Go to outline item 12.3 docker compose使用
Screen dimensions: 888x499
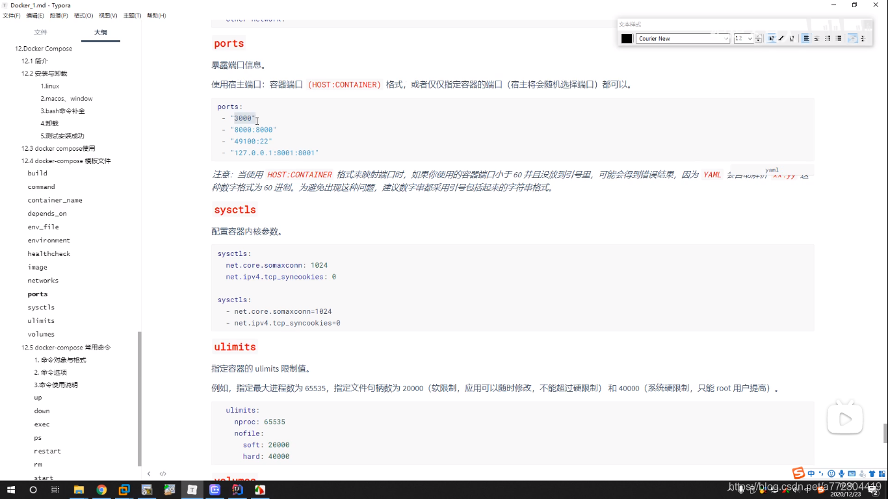pyautogui.click(x=58, y=149)
